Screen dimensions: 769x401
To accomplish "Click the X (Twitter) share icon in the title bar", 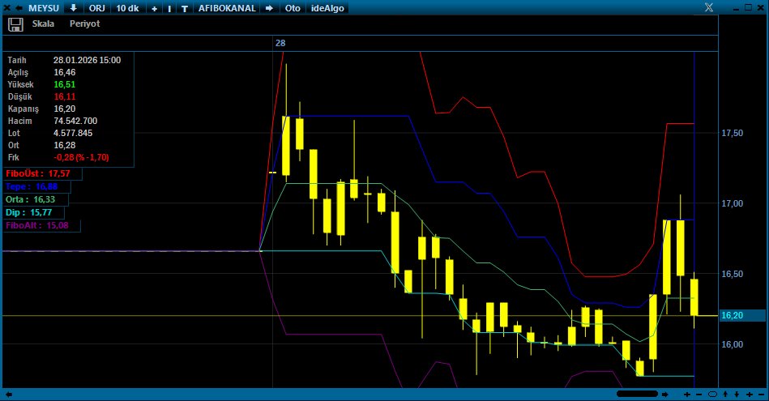I will tap(709, 7).
